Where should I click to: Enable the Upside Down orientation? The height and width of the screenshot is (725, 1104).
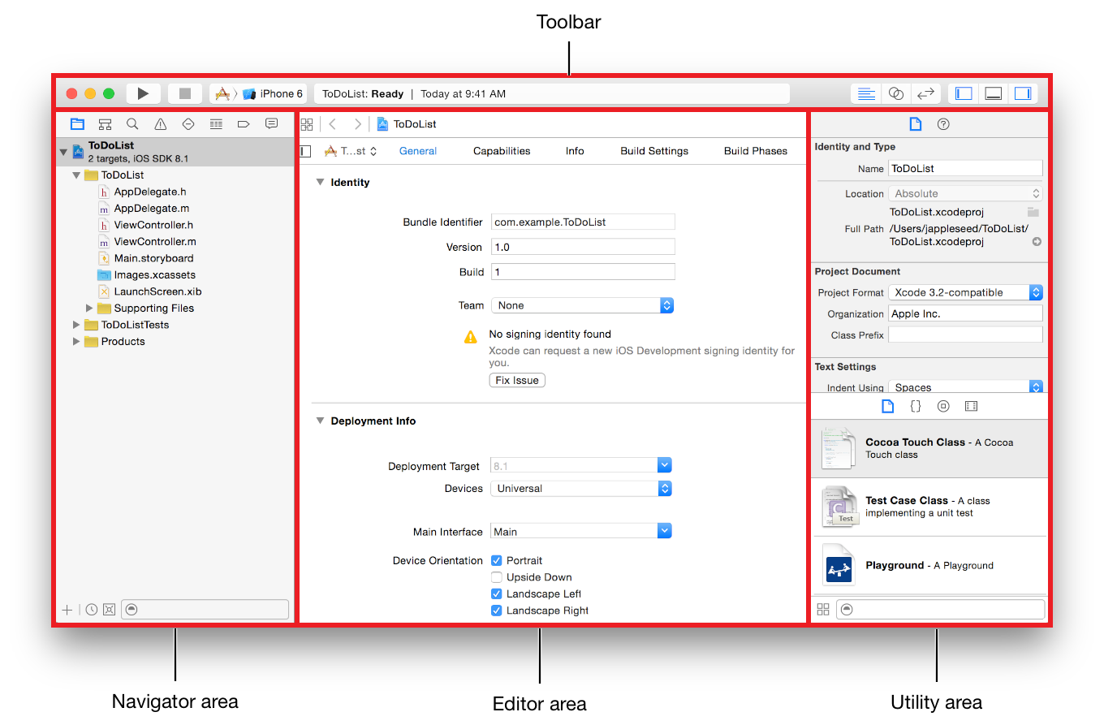[496, 576]
